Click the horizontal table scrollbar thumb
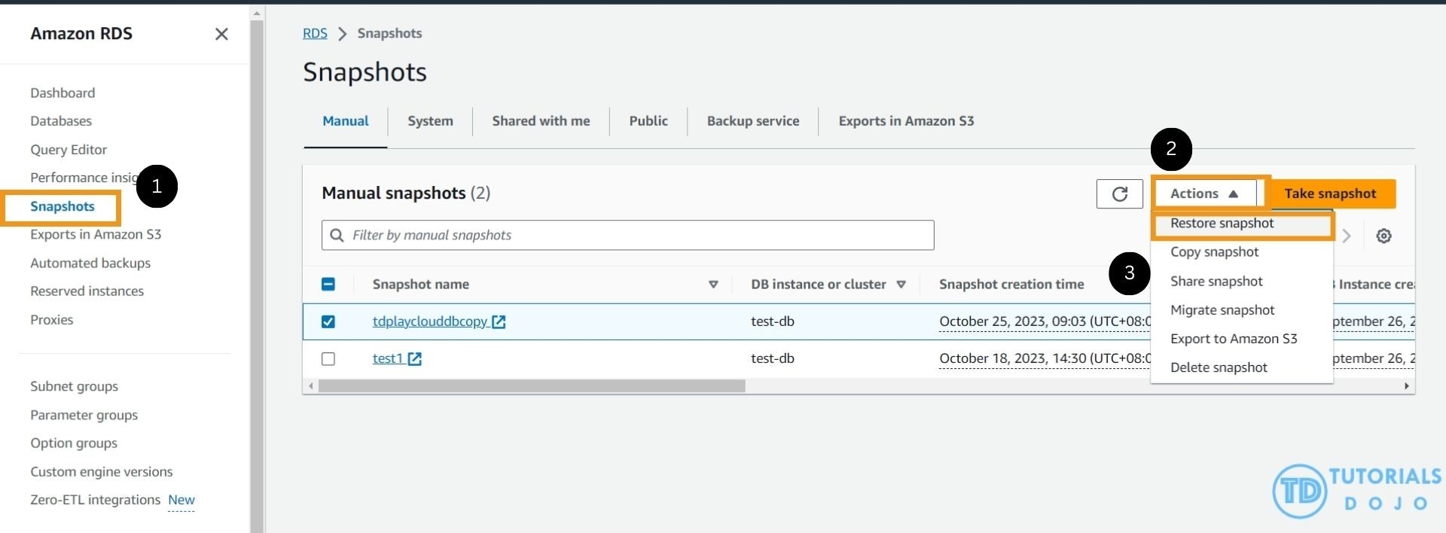Viewport: 1446px width, 533px height. (x=531, y=386)
